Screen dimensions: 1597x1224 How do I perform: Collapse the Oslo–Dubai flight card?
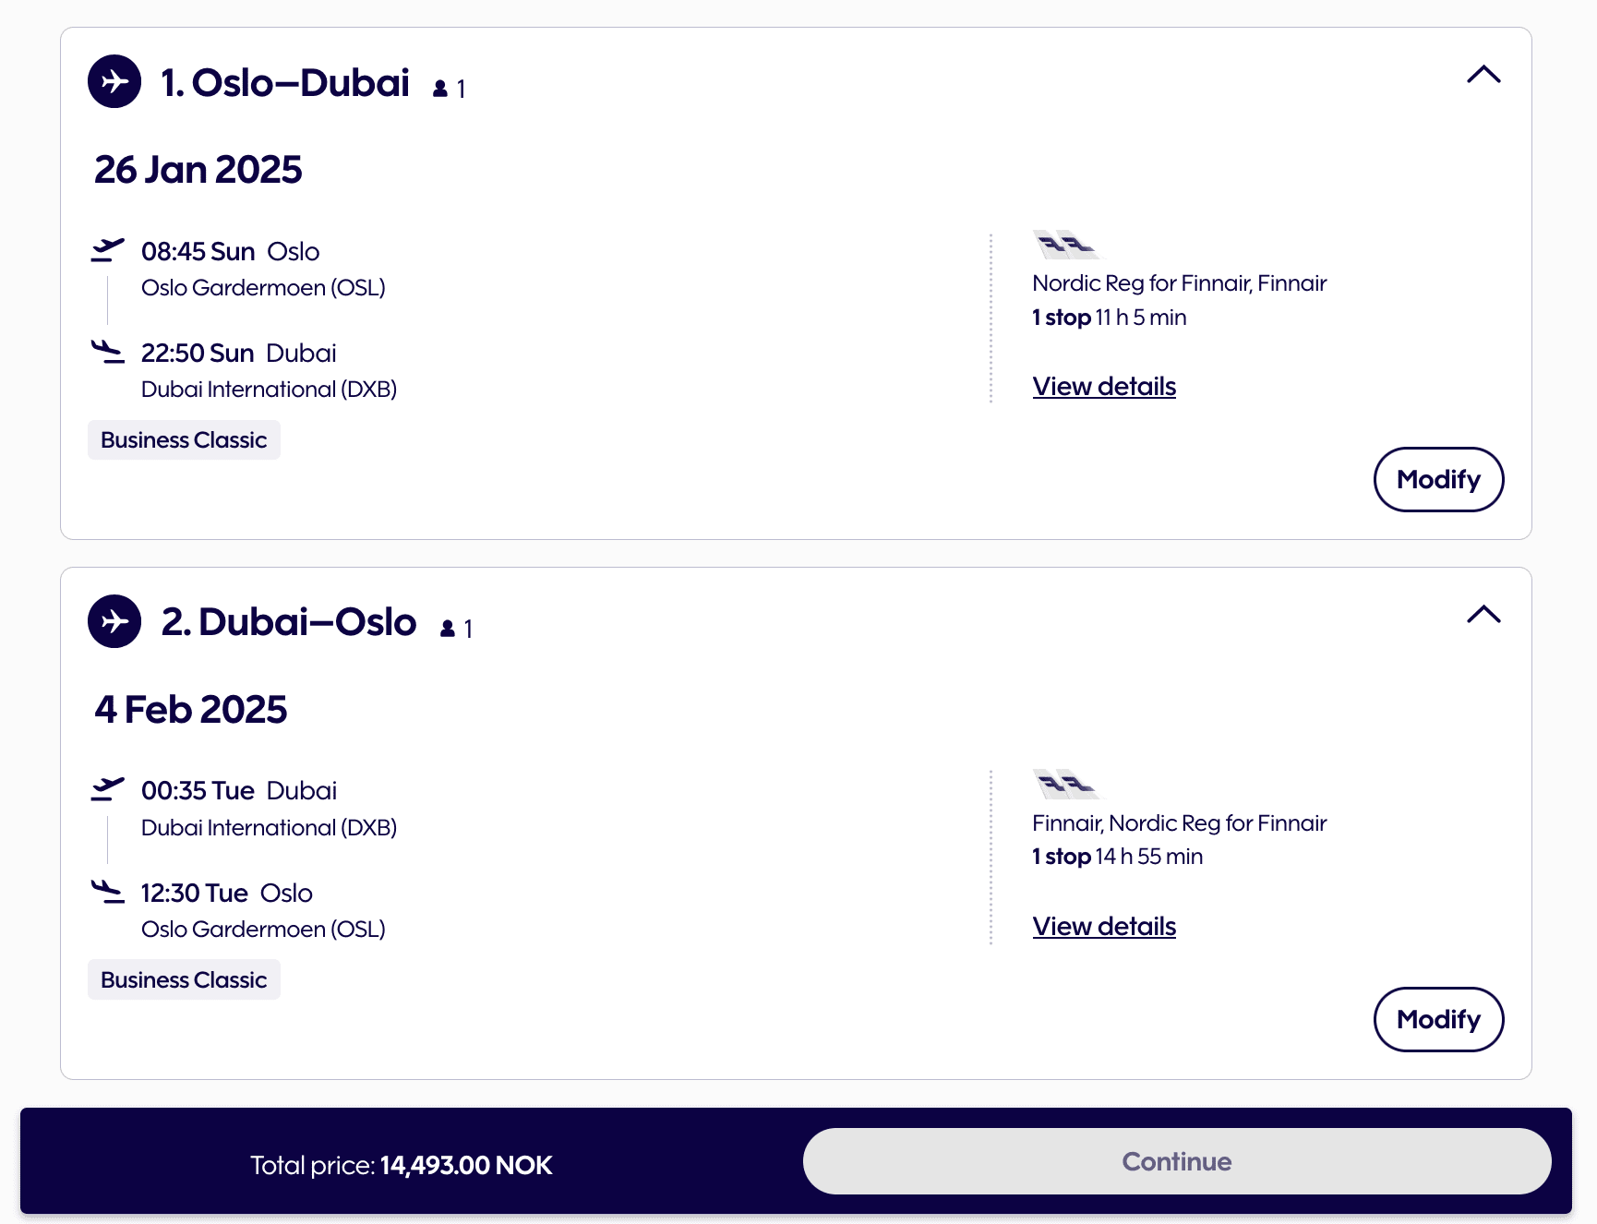coord(1483,75)
